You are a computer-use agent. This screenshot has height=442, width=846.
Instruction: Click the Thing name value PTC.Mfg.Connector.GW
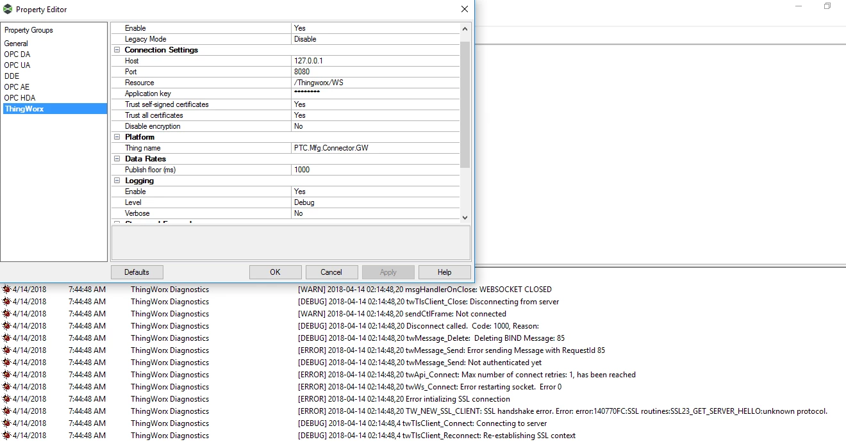pyautogui.click(x=376, y=148)
